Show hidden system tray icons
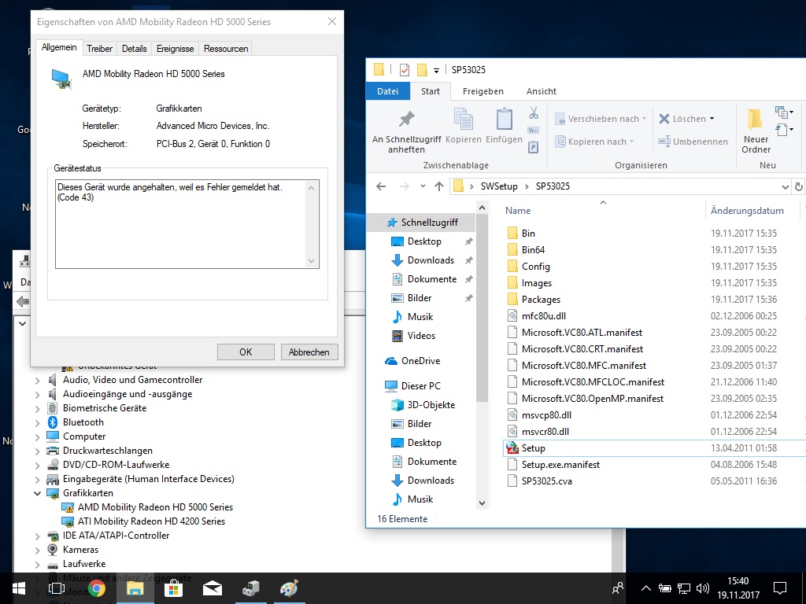The height and width of the screenshot is (604, 806). (x=646, y=588)
